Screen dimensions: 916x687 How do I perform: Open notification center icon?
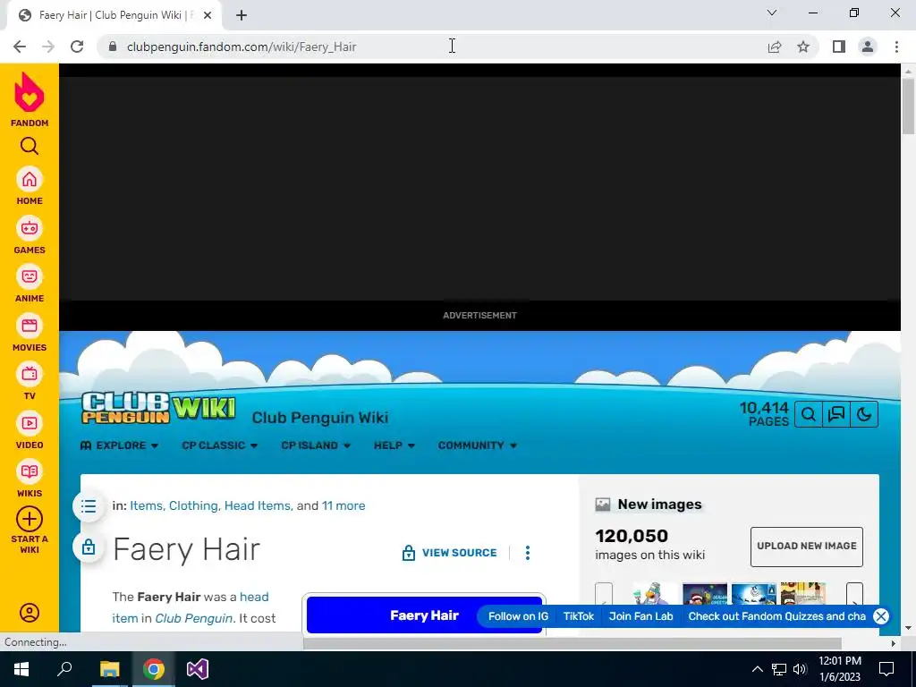tap(886, 669)
